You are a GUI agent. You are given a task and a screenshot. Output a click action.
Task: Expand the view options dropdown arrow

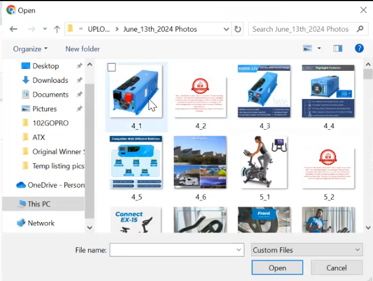(x=319, y=48)
